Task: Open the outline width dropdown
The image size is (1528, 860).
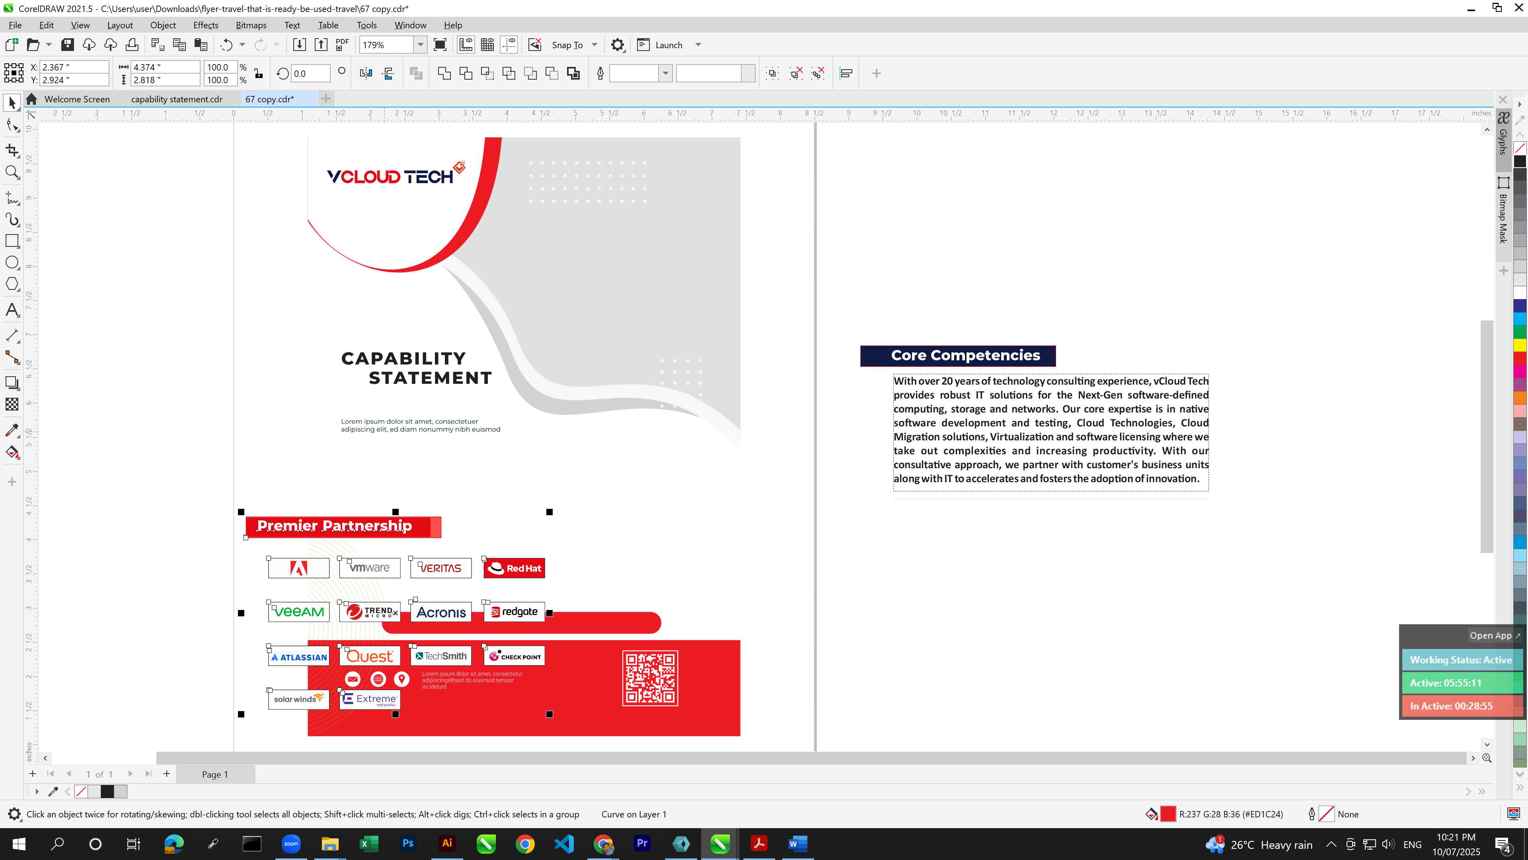Action: coord(666,74)
